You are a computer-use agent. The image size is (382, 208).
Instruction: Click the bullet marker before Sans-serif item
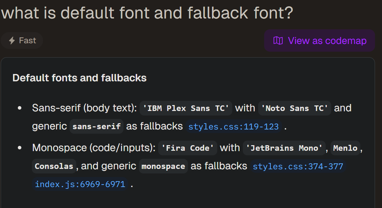tap(20, 108)
